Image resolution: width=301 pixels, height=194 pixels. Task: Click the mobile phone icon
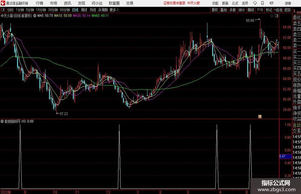click(262, 3)
